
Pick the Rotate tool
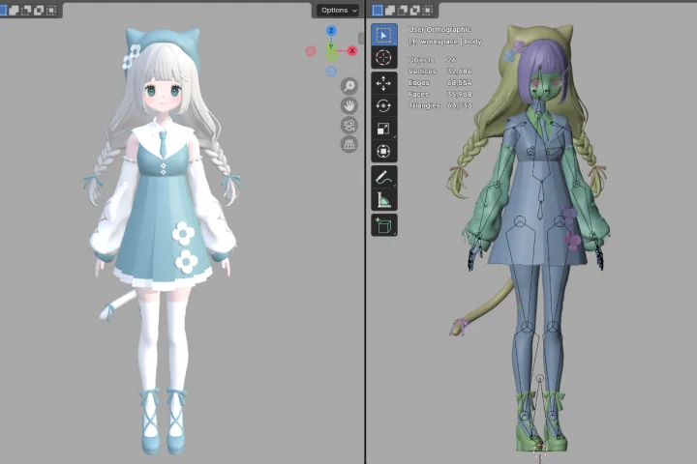(x=383, y=106)
